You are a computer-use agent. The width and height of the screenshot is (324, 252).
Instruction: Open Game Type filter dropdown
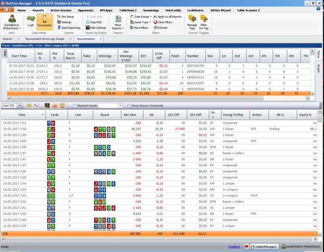point(141,22)
